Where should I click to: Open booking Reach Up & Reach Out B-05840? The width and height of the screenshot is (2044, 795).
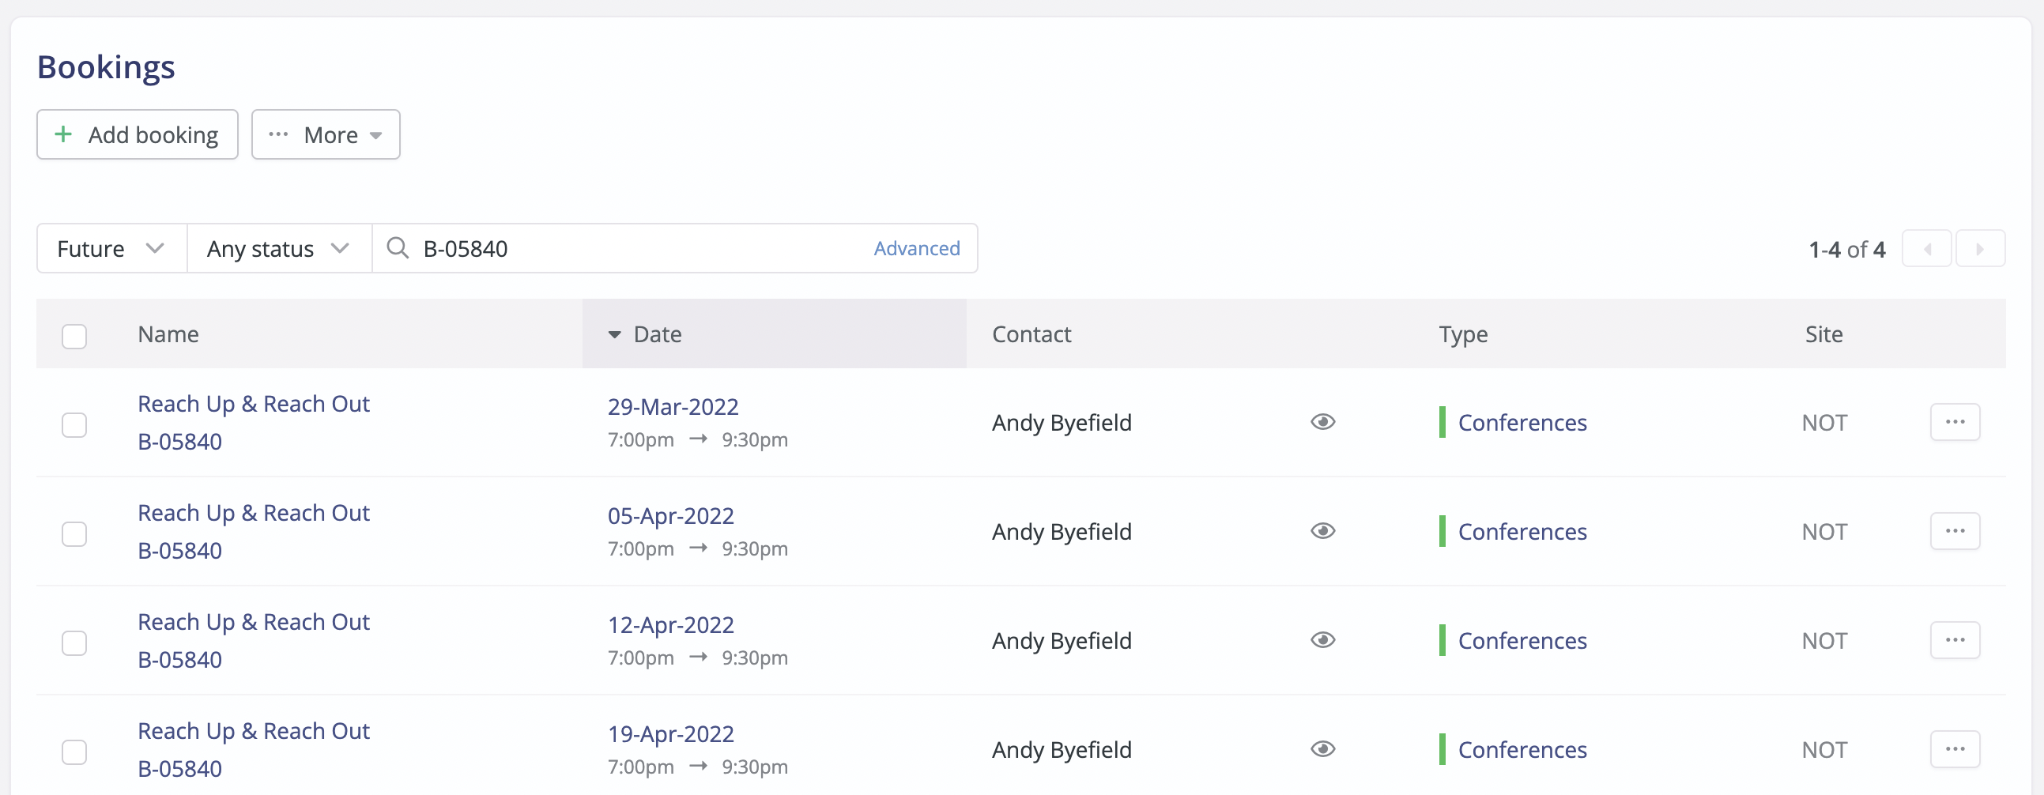(253, 403)
